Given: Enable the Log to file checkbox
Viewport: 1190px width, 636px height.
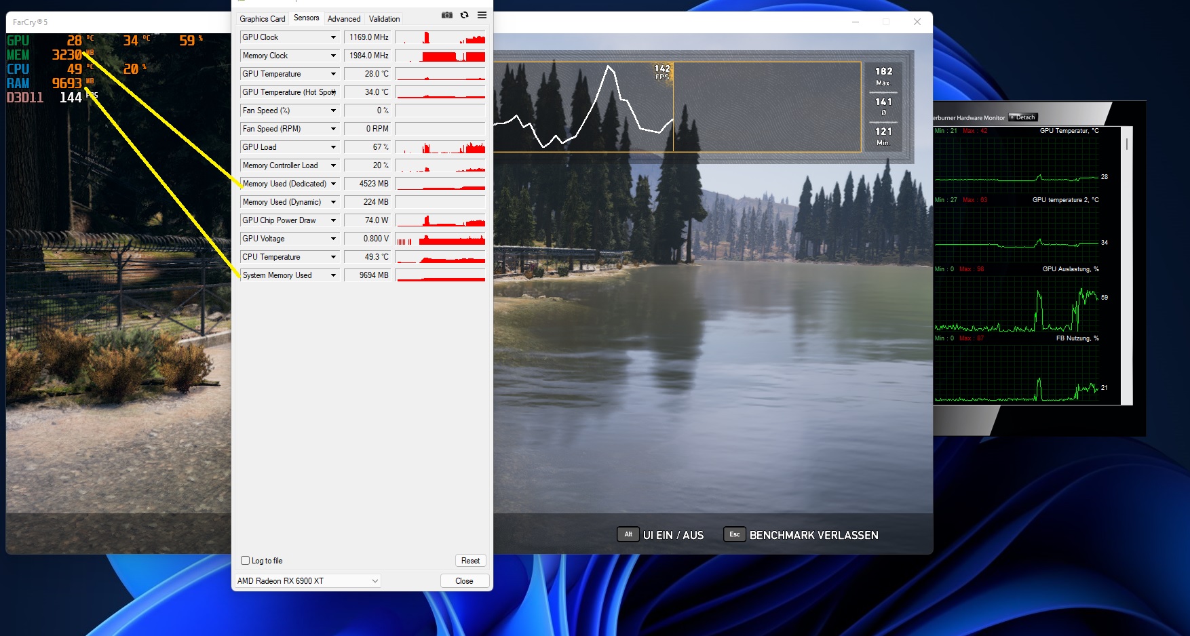Looking at the screenshot, I should tap(246, 561).
